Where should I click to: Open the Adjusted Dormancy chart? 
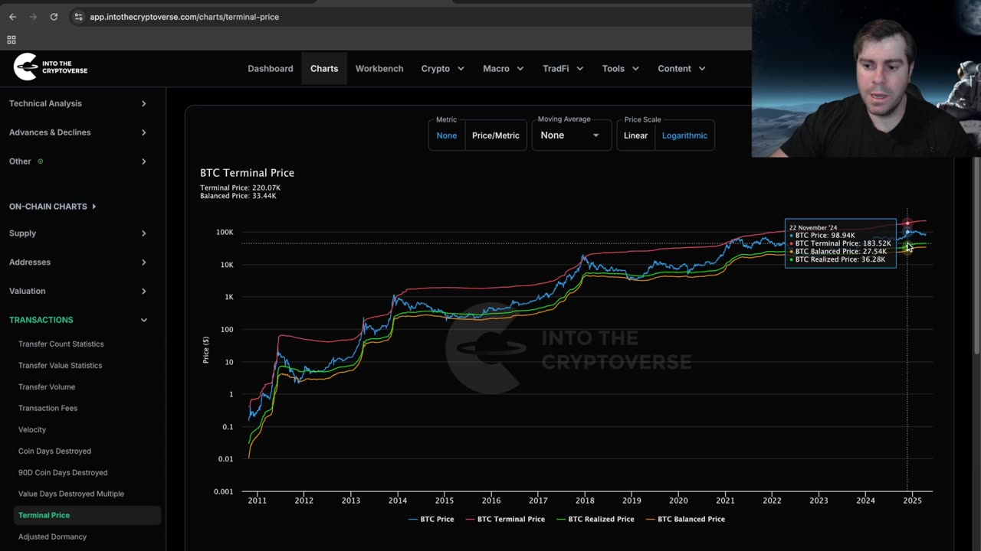tap(52, 537)
